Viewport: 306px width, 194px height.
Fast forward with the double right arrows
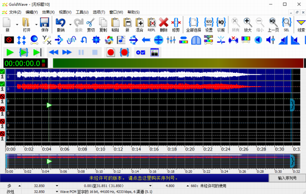tap(67, 52)
